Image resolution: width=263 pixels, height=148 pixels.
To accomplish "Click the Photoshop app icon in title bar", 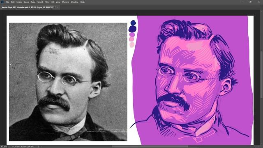I will [x=2, y=2].
